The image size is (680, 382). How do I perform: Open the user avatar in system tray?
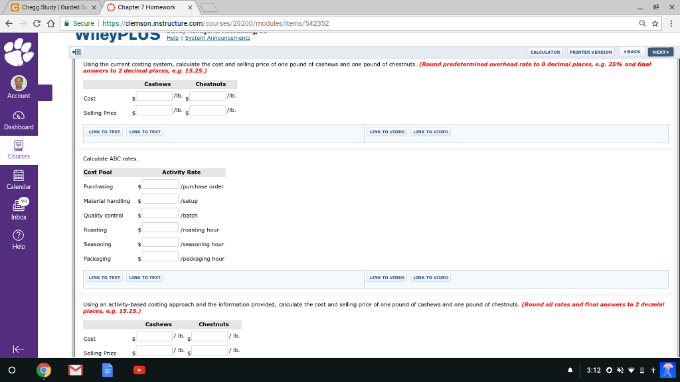coord(668,370)
